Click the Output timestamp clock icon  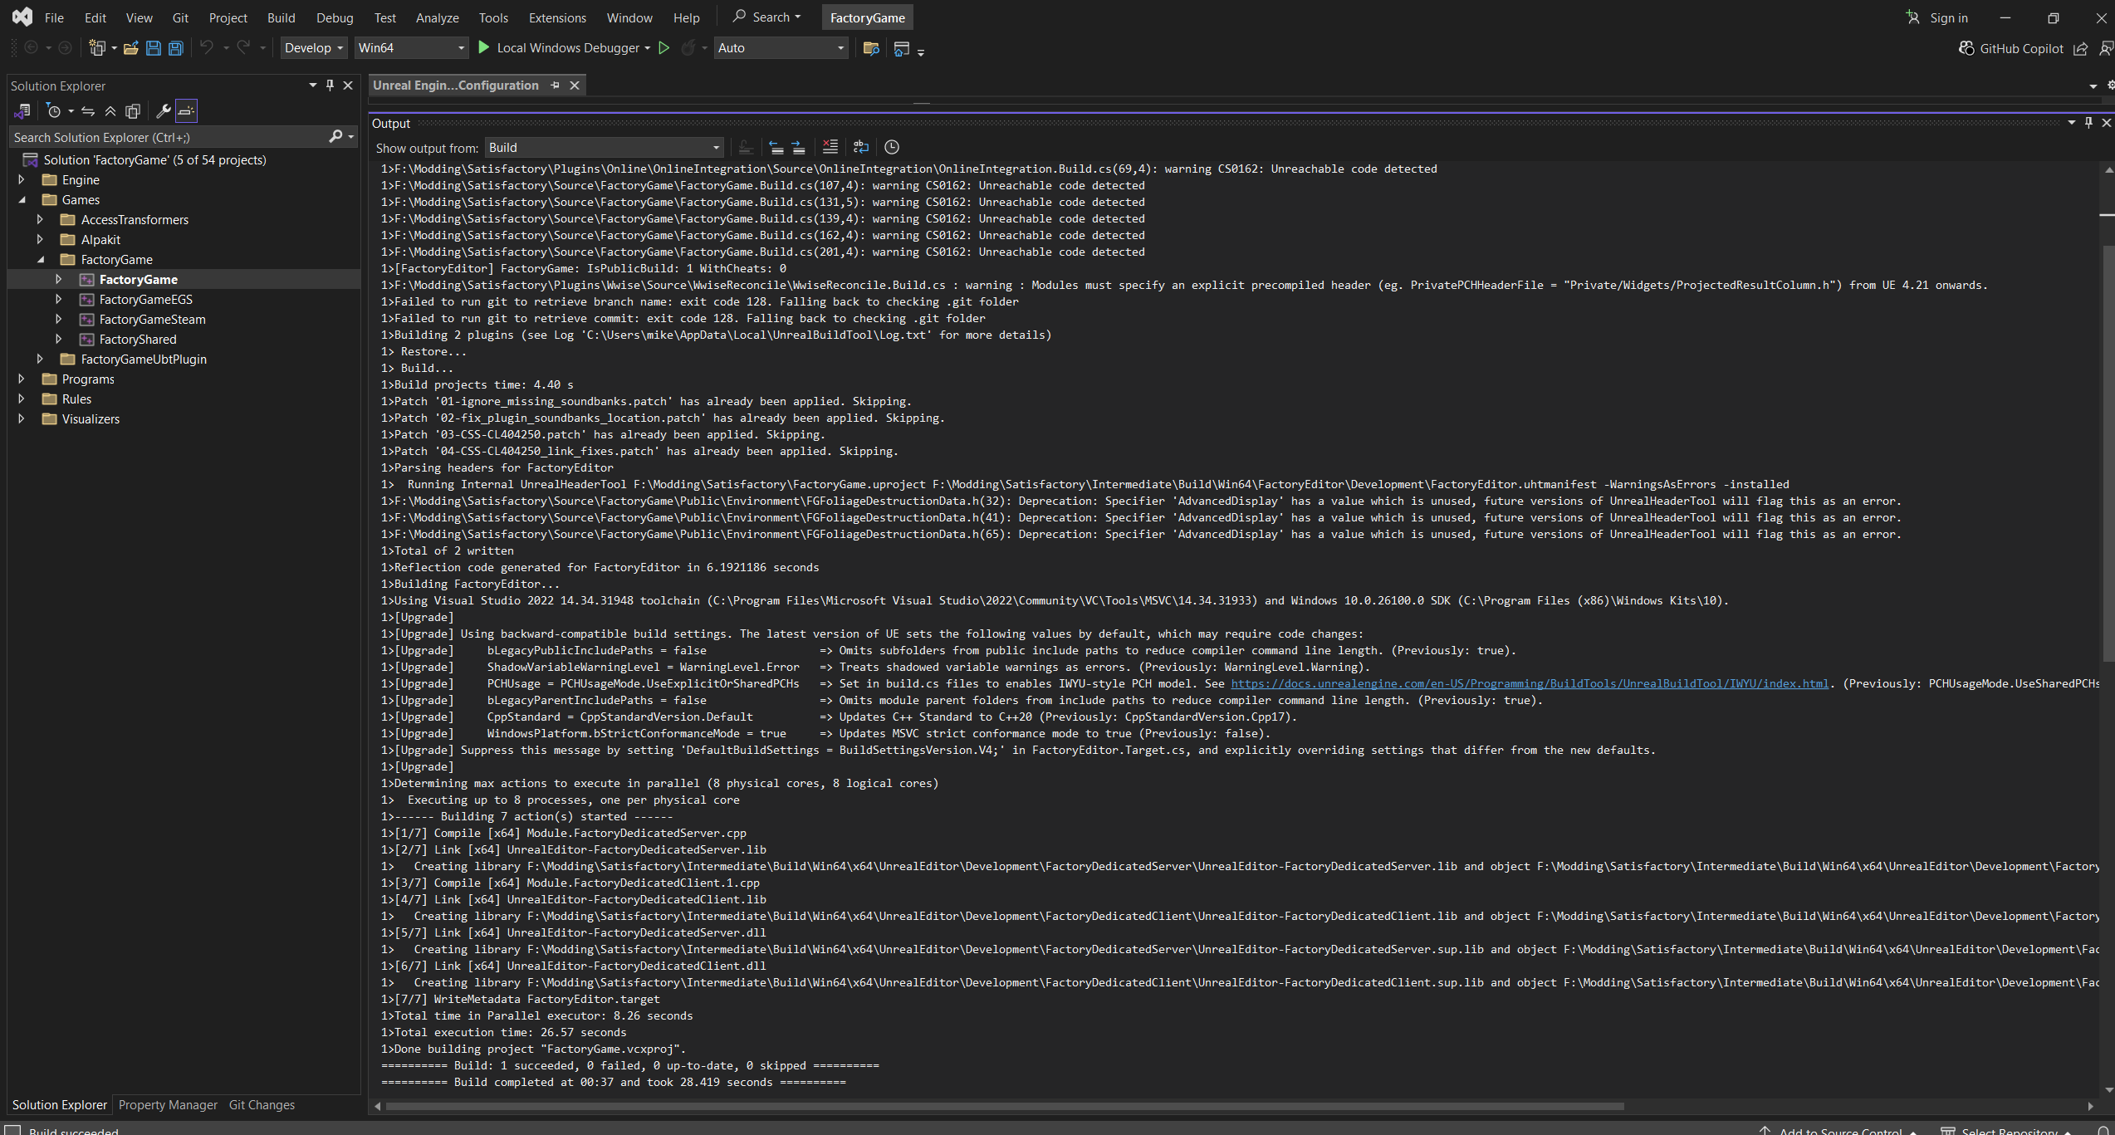click(x=892, y=147)
